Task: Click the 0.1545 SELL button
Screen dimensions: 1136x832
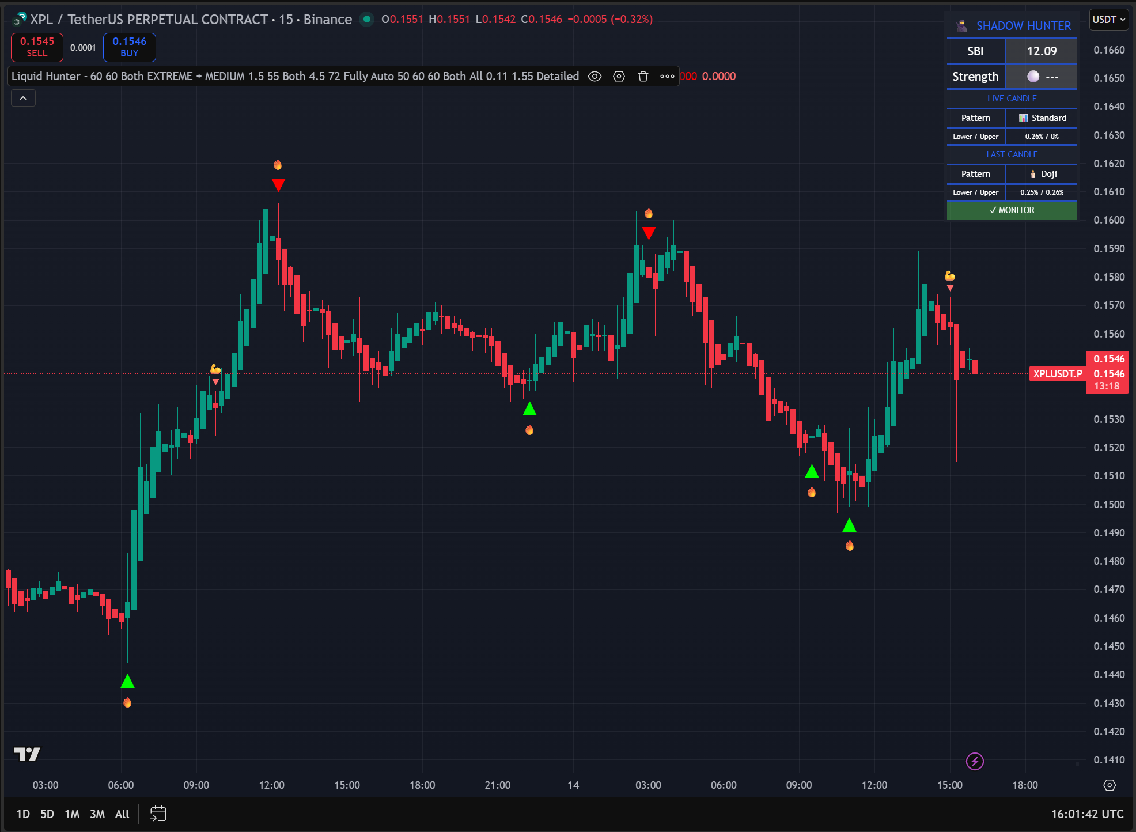Action: point(37,47)
